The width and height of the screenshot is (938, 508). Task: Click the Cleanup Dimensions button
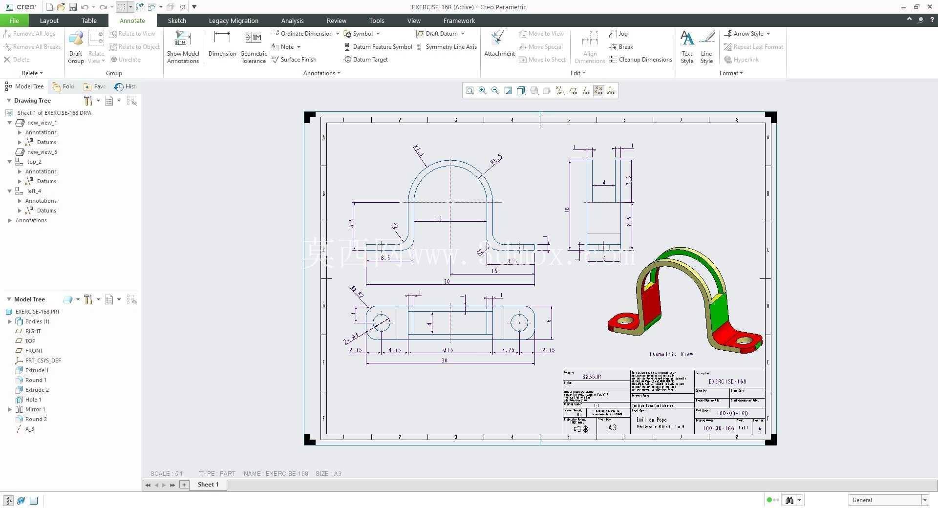(x=640, y=60)
